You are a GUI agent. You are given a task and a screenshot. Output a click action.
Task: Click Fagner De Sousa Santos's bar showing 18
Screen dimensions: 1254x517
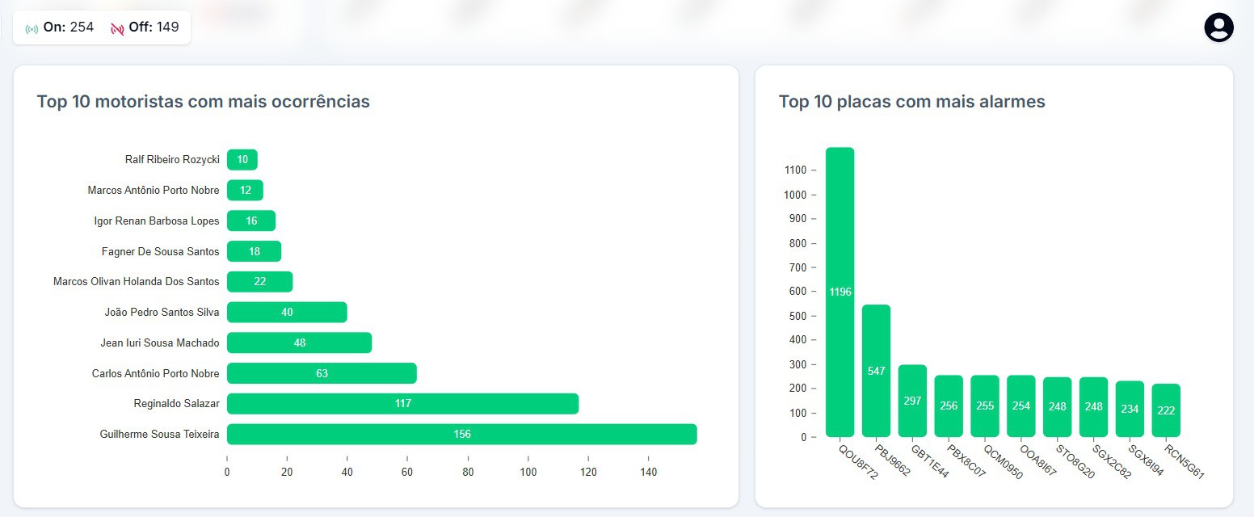point(254,251)
